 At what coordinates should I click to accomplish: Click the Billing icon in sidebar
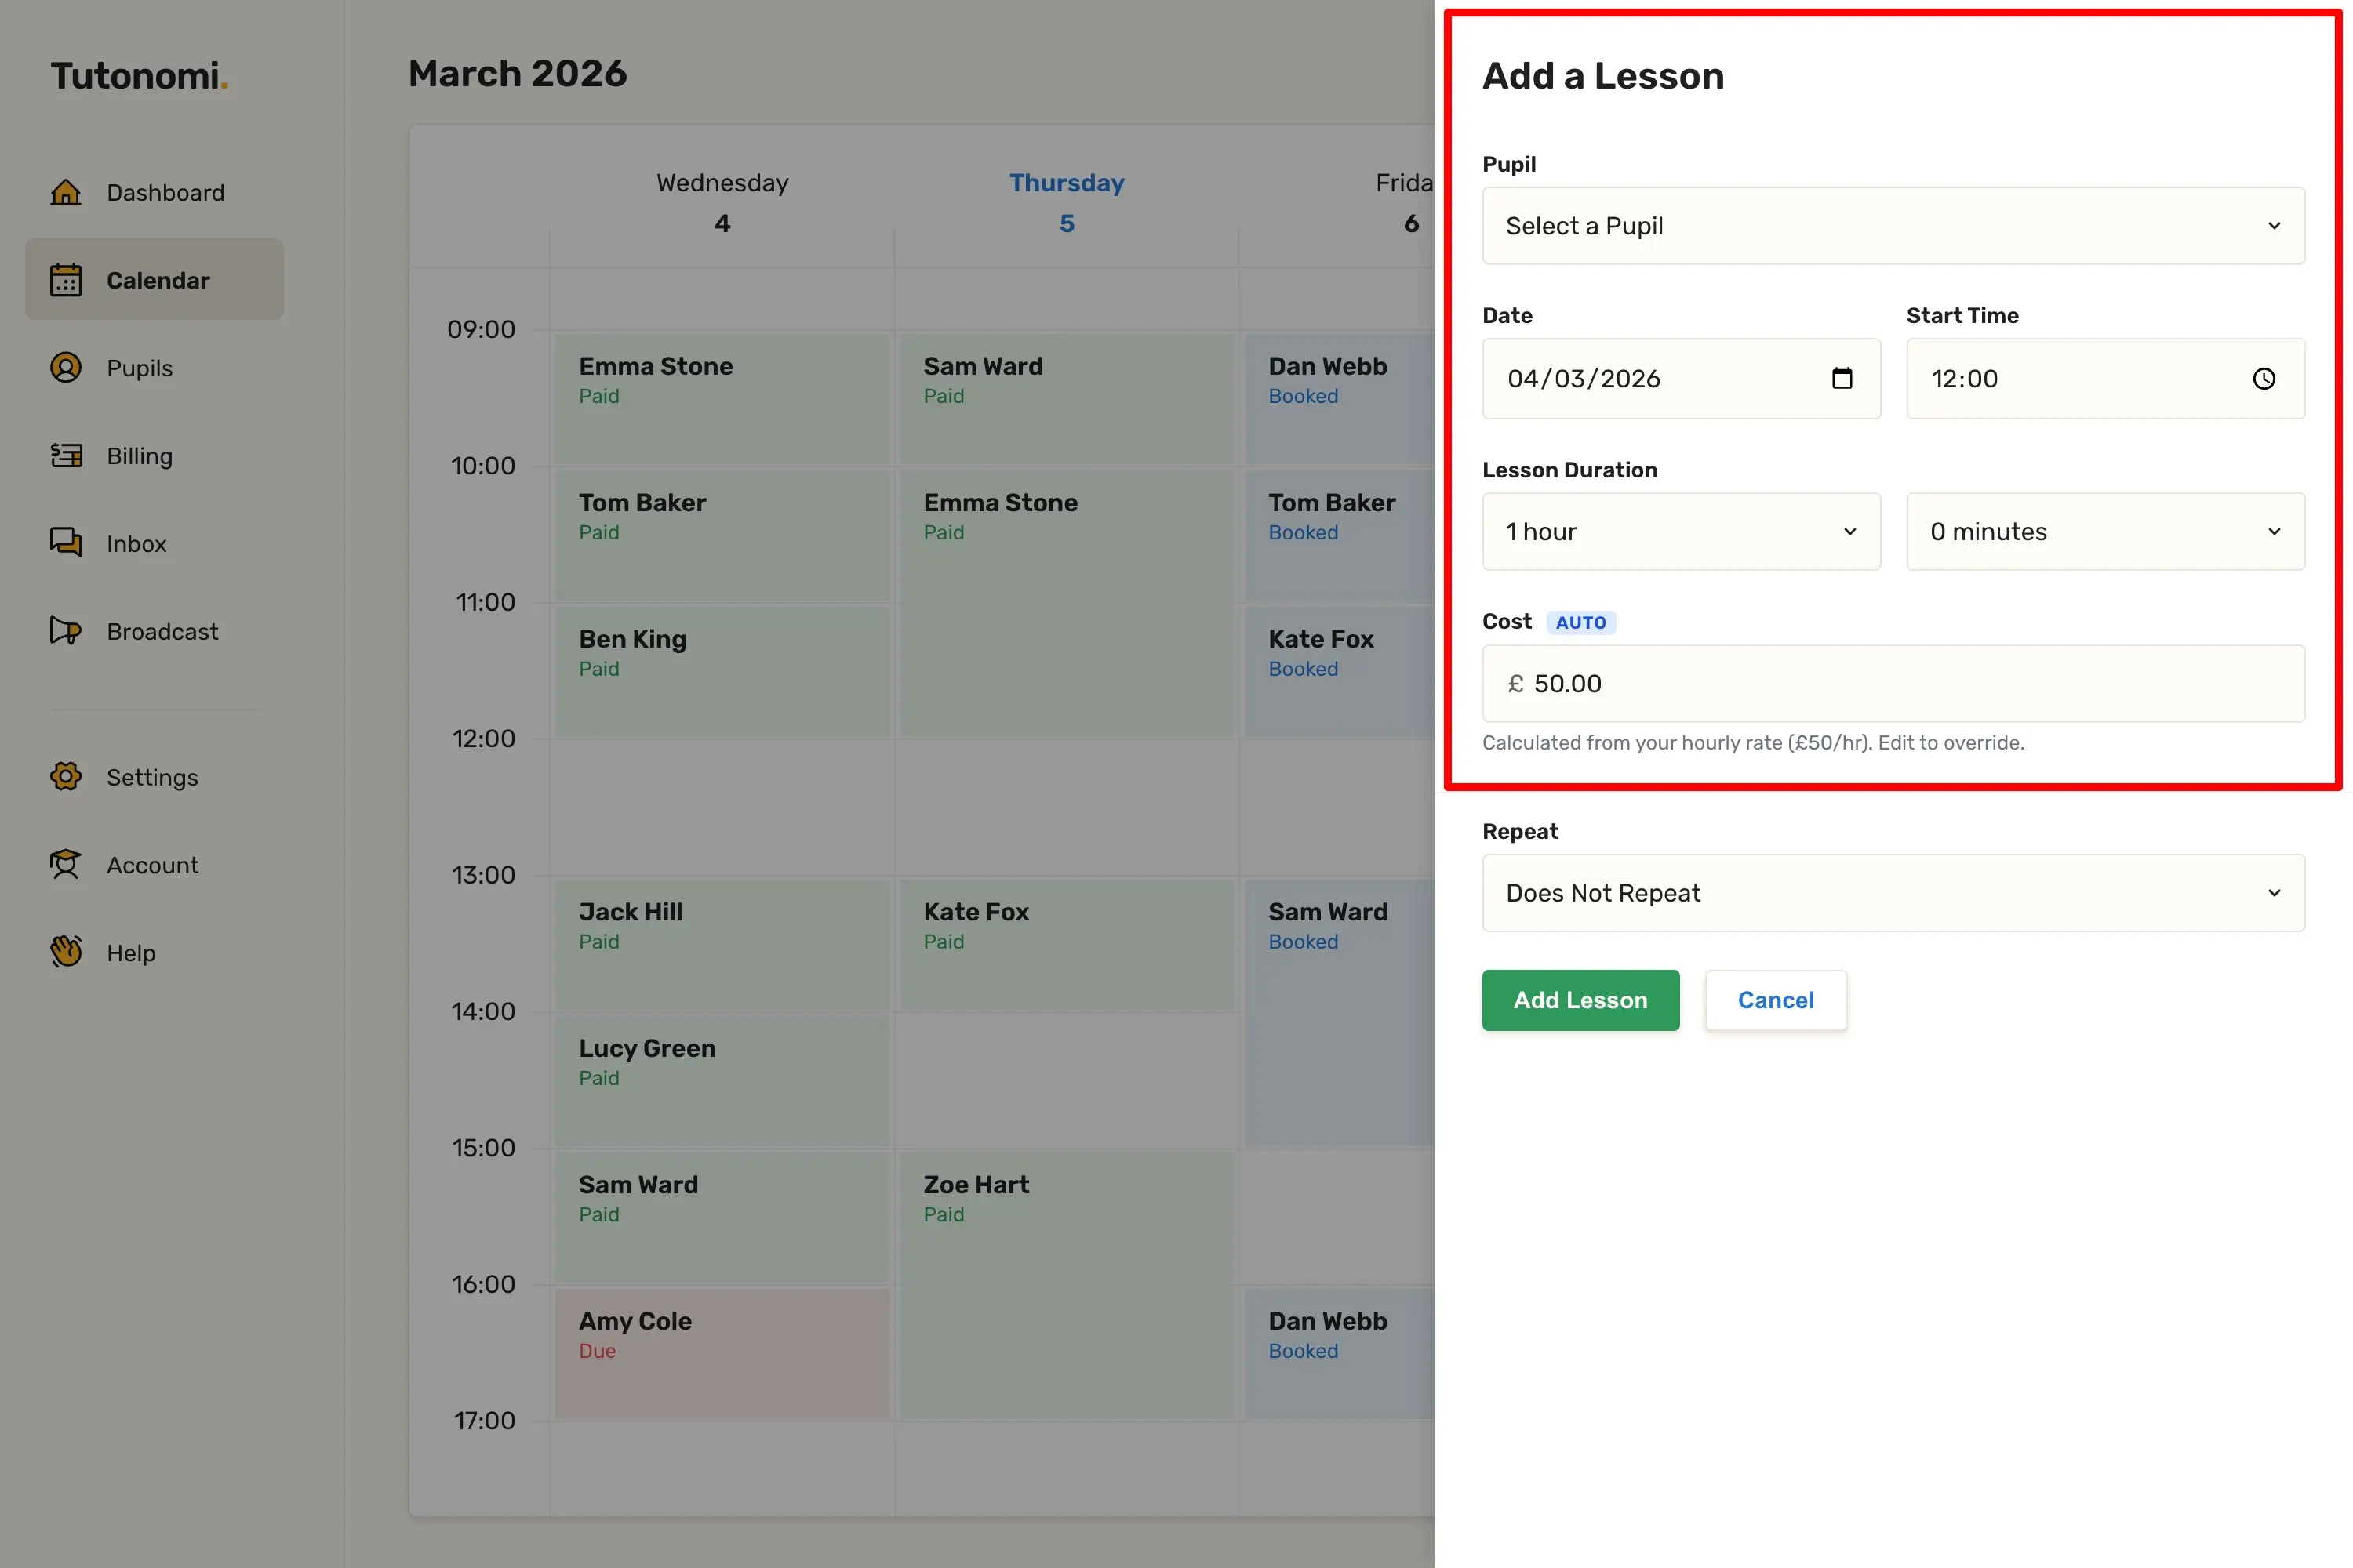click(x=66, y=456)
